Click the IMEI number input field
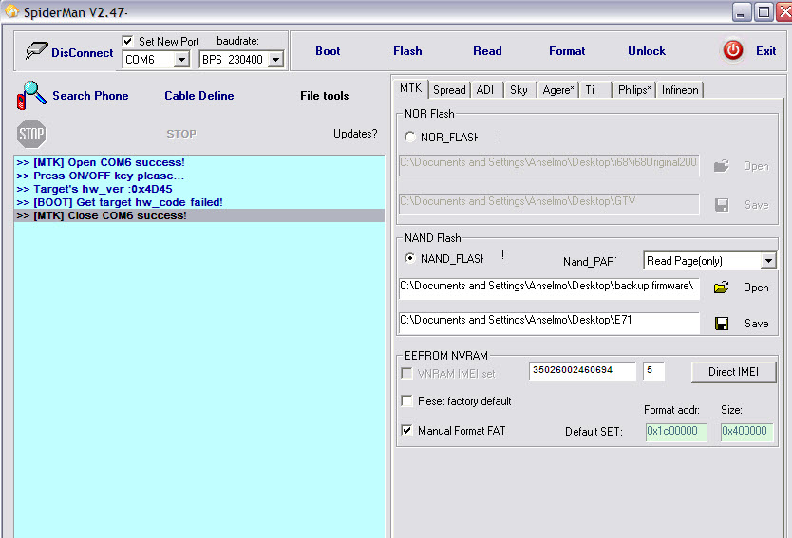Screen dimensions: 792x538 tap(582, 371)
